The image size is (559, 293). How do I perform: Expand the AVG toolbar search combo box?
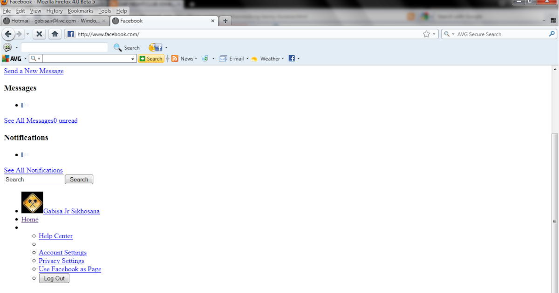pyautogui.click(x=134, y=58)
